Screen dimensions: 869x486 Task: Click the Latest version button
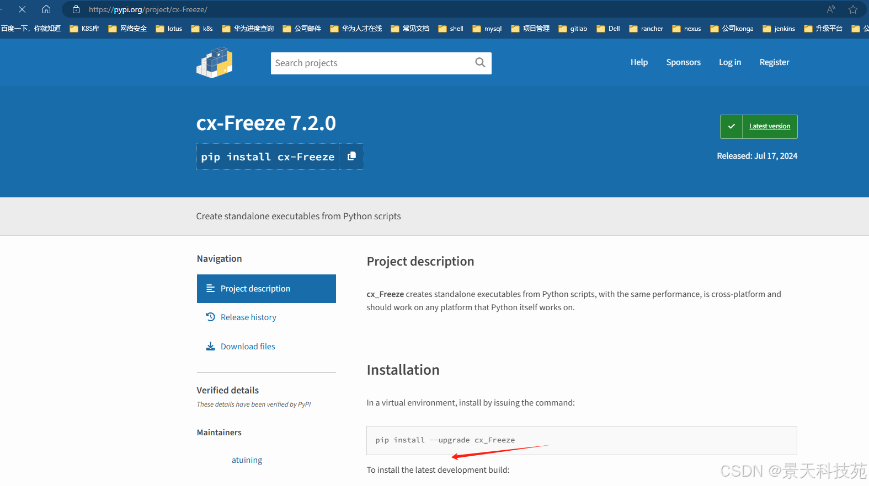point(769,127)
